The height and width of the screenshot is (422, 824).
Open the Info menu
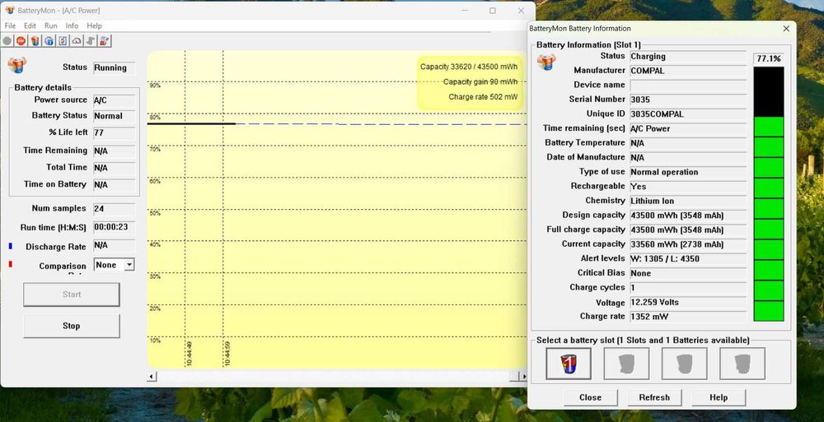coord(72,26)
